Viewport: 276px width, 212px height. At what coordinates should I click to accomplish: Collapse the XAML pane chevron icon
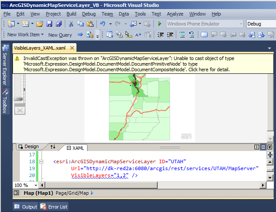(x=270, y=147)
